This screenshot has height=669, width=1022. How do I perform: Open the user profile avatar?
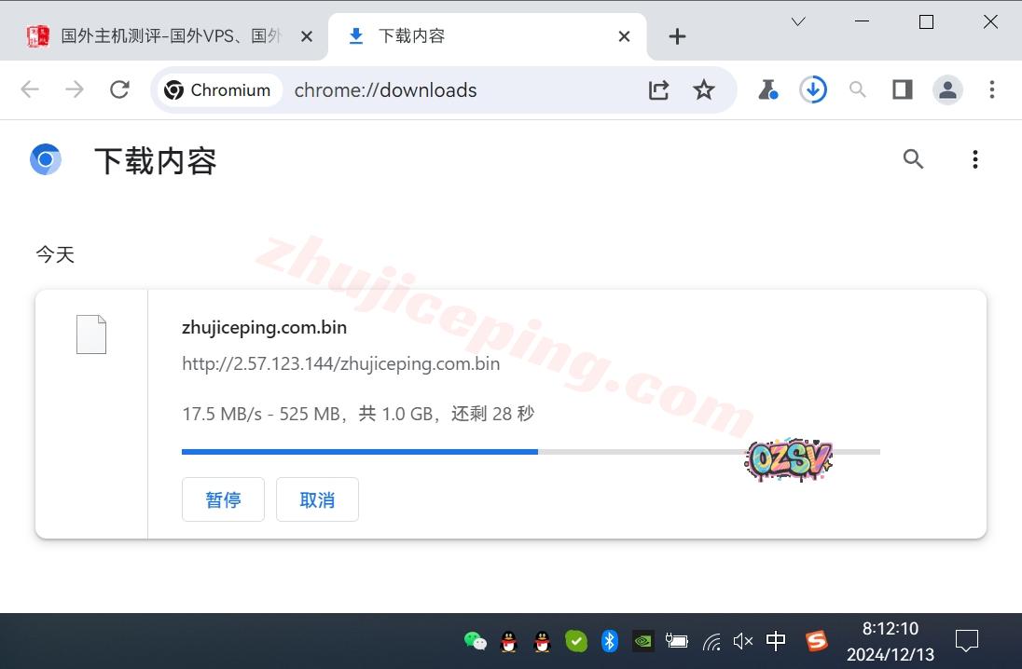(947, 89)
